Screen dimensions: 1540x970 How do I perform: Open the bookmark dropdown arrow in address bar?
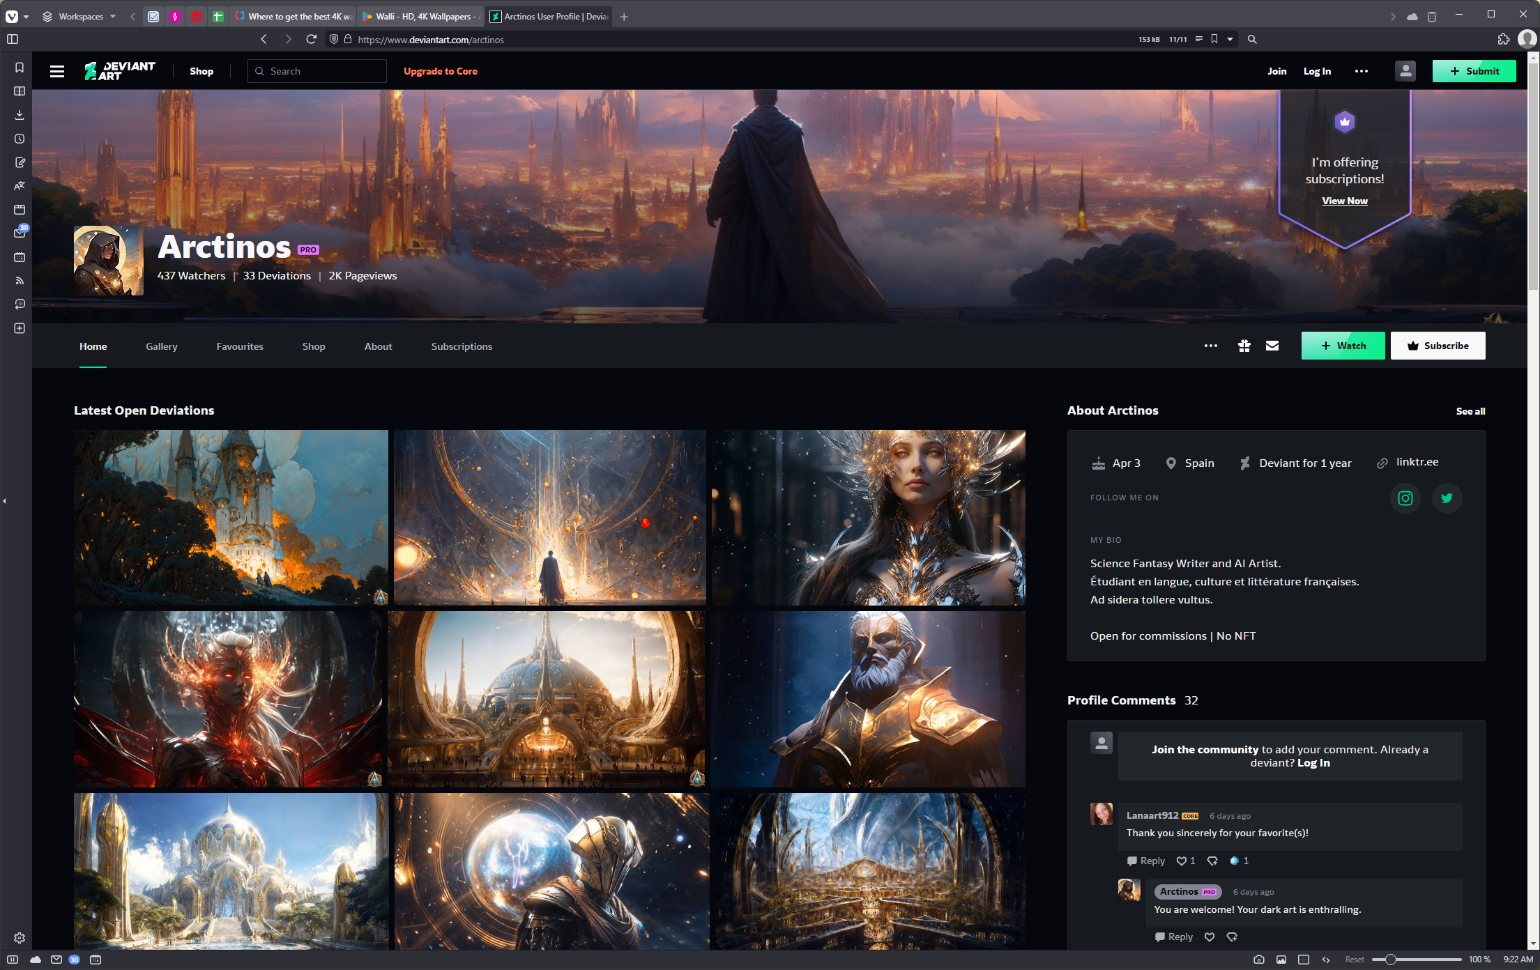1230,39
